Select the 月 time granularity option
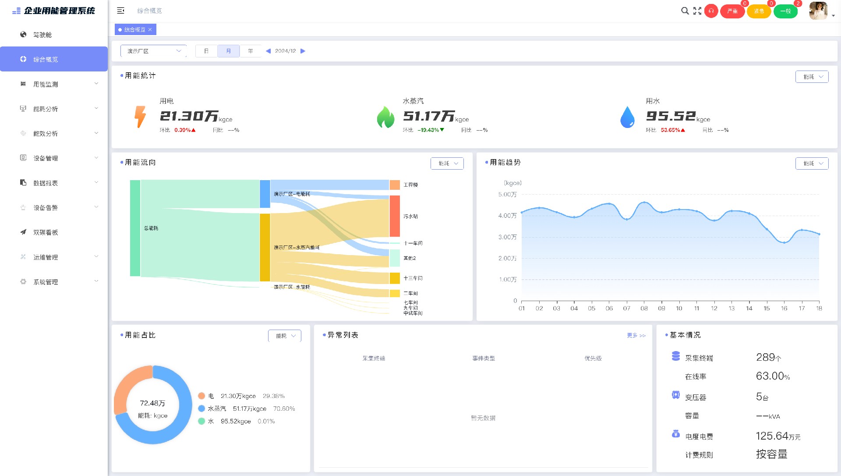The height and width of the screenshot is (476, 841). [x=229, y=51]
